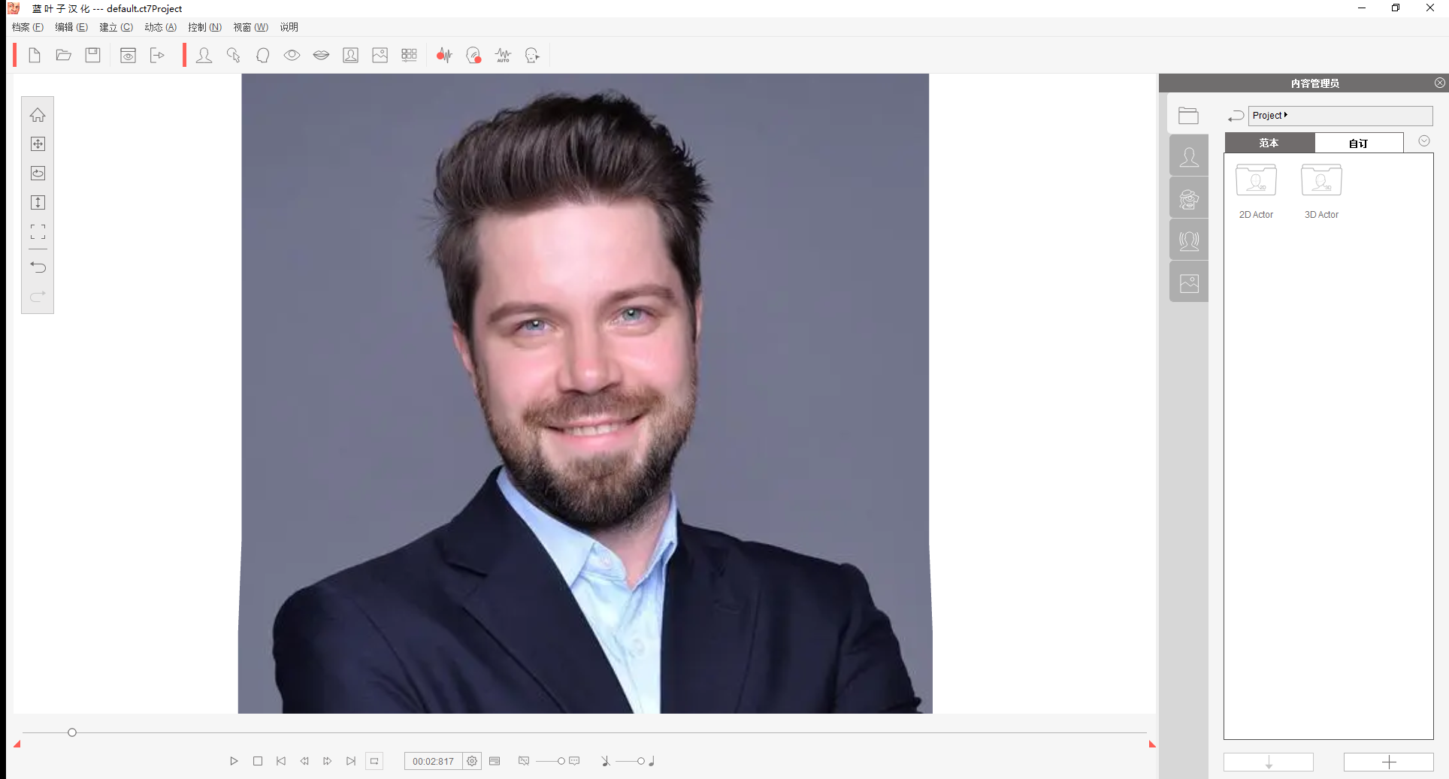Click the timeline playhead slider handle
This screenshot has width=1449, height=779.
coord(72,732)
